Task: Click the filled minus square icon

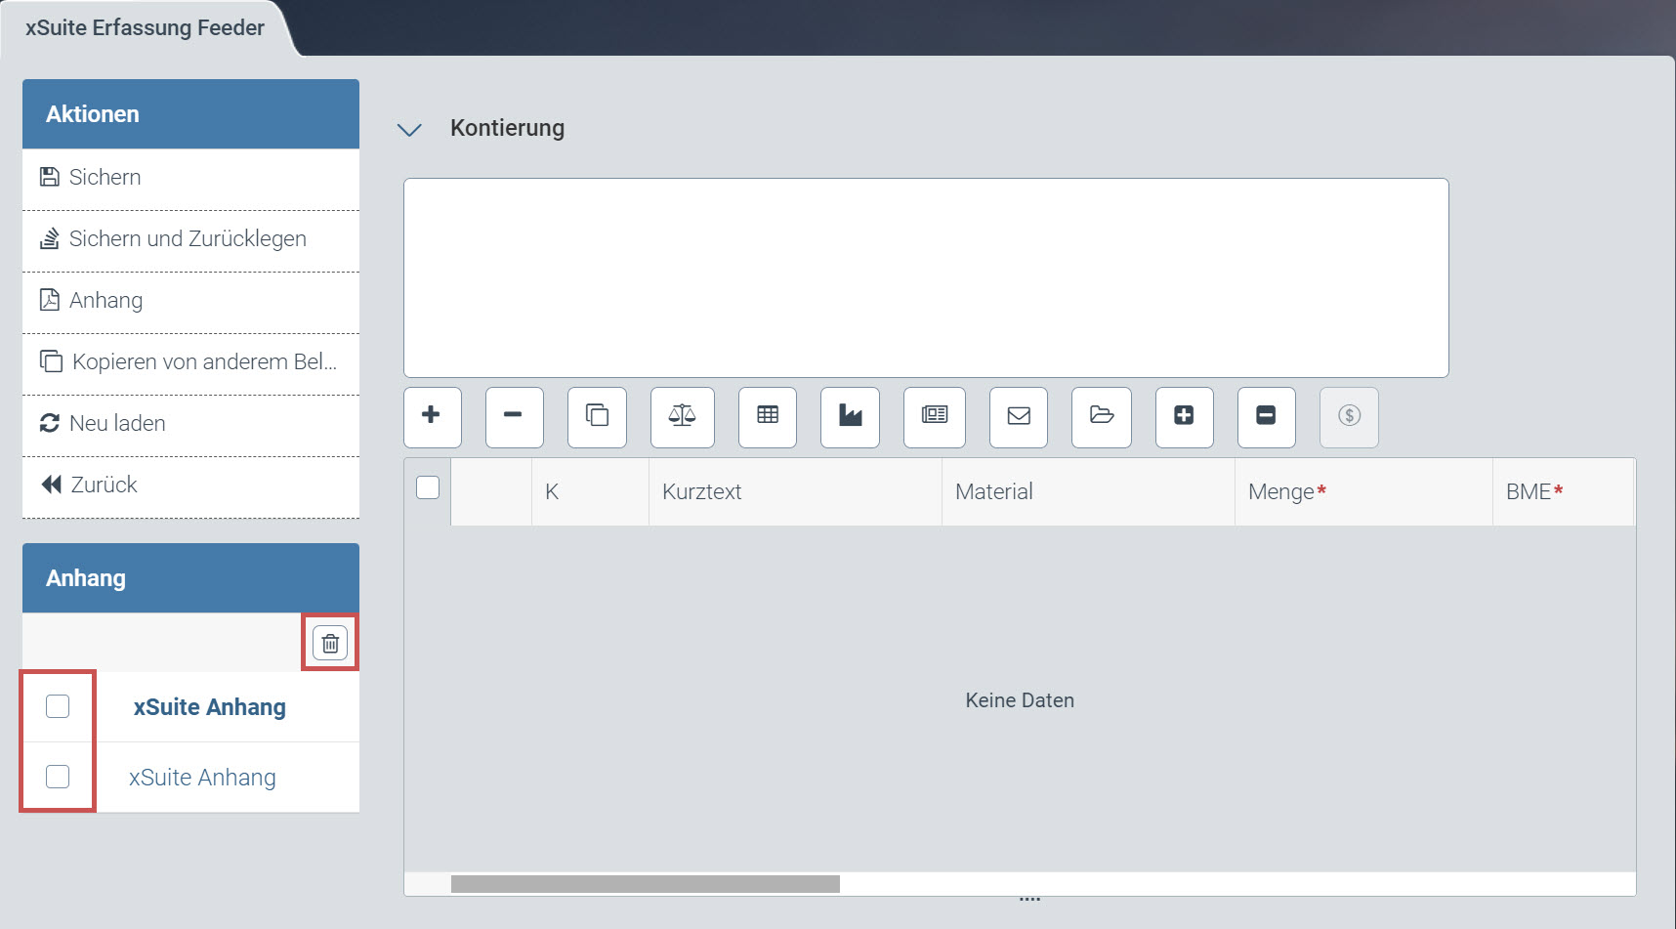Action: coord(1266,416)
